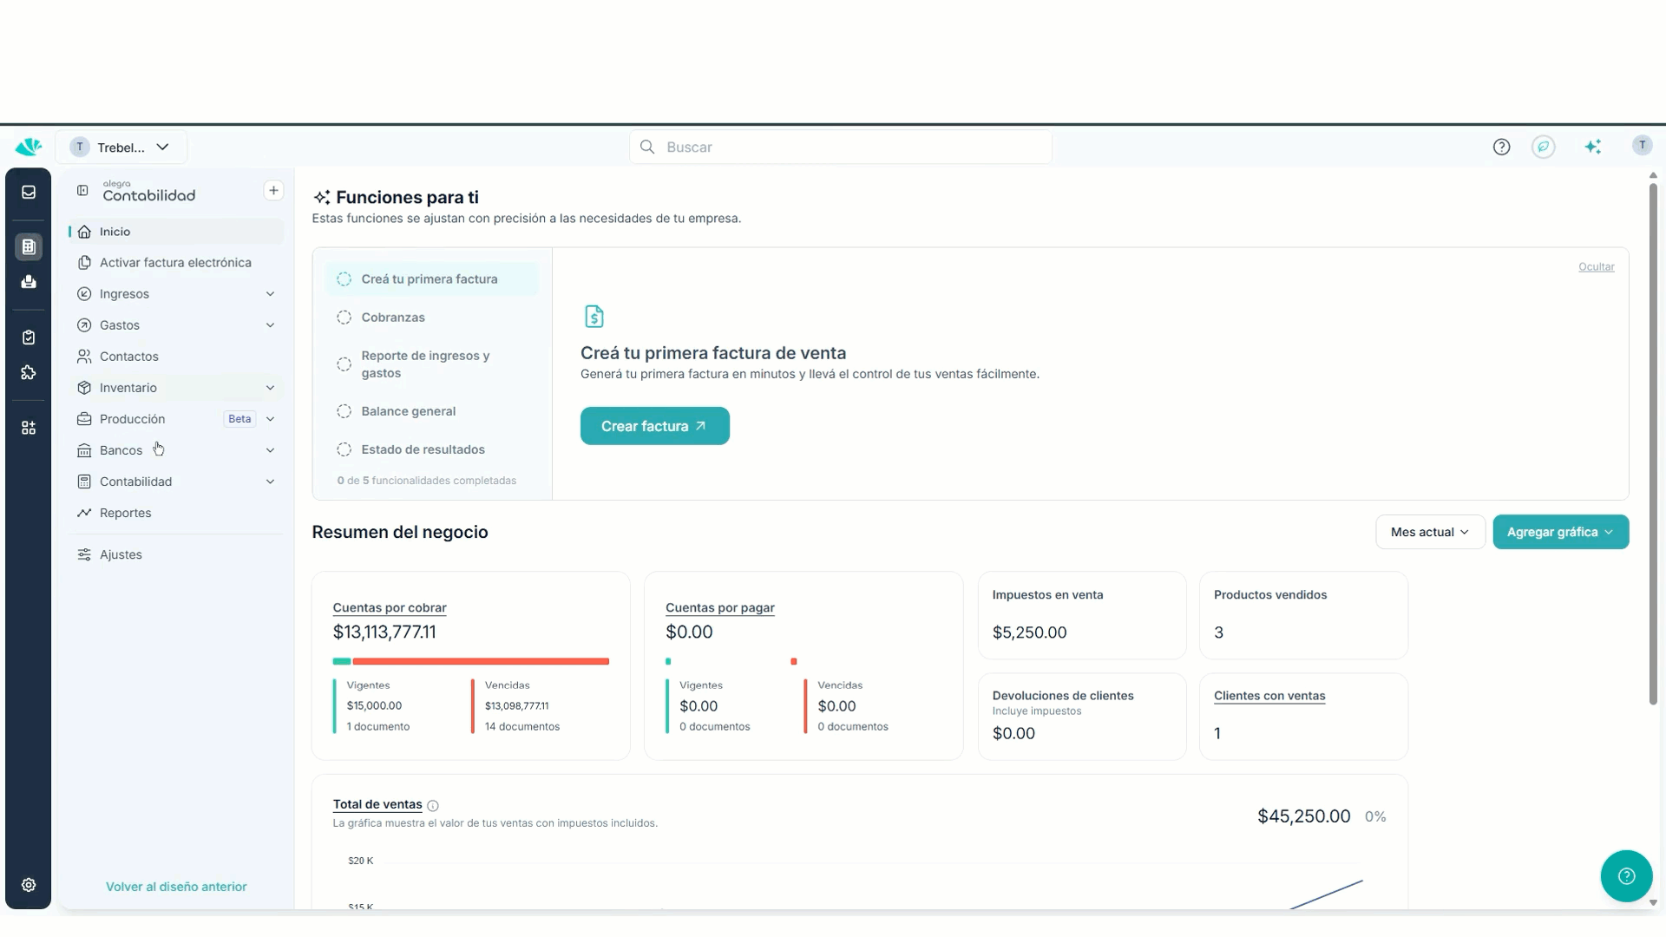Click the Crear factura button
The image size is (1666, 937).
tap(654, 426)
